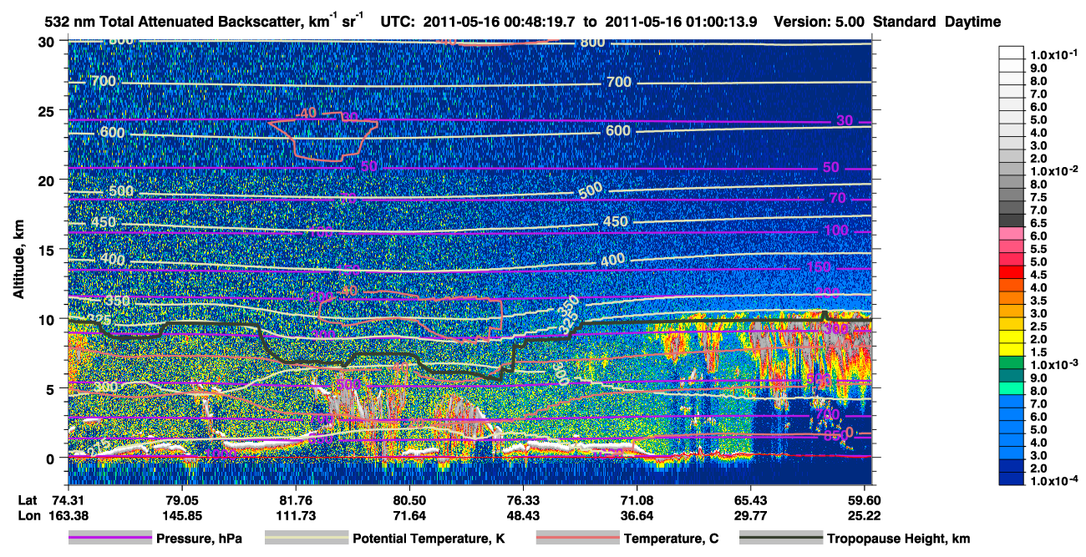Click 'Temperature, C' legend text
The height and width of the screenshot is (557, 1086).
click(x=671, y=539)
